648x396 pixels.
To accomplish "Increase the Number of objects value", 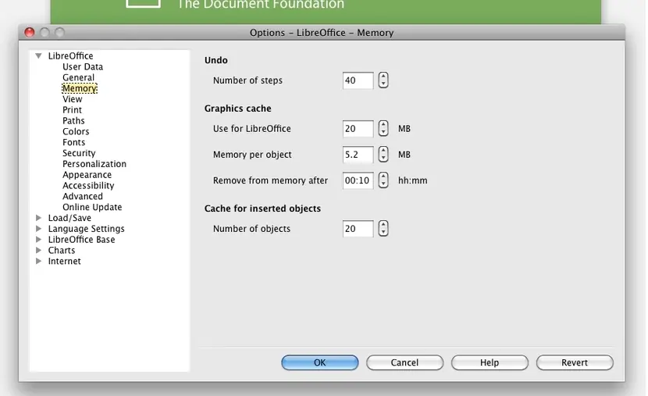I will 383,224.
